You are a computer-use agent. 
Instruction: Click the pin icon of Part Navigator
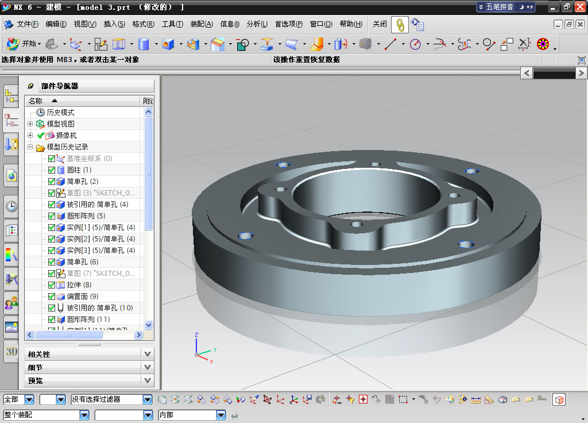pyautogui.click(x=31, y=86)
